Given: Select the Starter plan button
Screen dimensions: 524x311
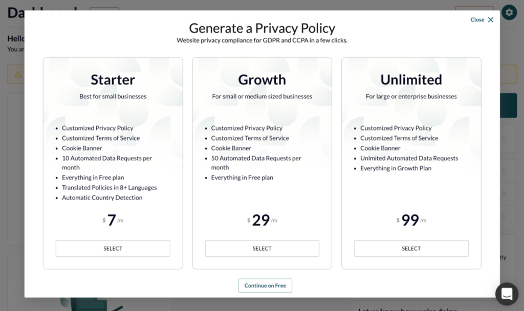Looking at the screenshot, I should point(113,249).
